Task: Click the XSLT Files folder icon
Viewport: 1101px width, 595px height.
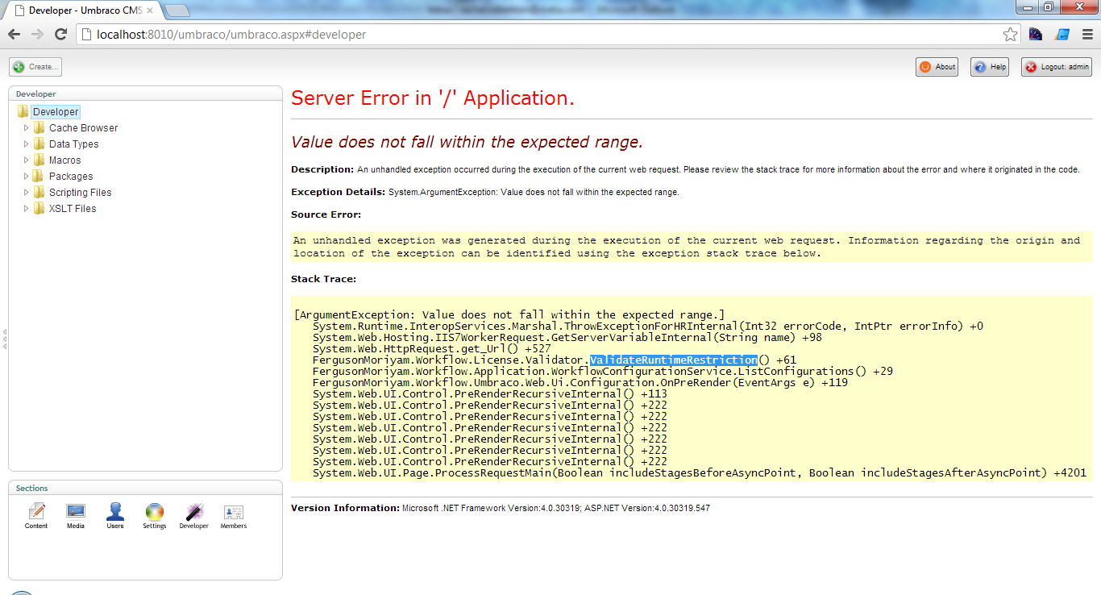Action: click(x=39, y=209)
